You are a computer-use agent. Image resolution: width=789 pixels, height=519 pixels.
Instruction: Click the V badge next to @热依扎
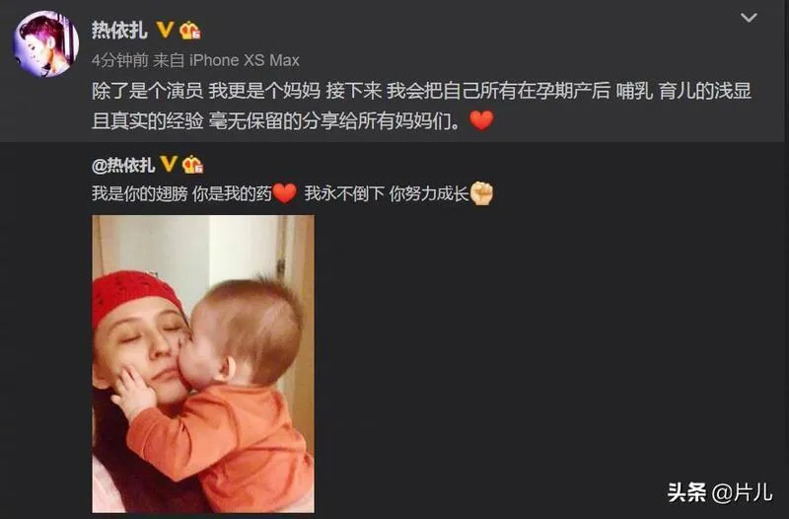pyautogui.click(x=169, y=164)
